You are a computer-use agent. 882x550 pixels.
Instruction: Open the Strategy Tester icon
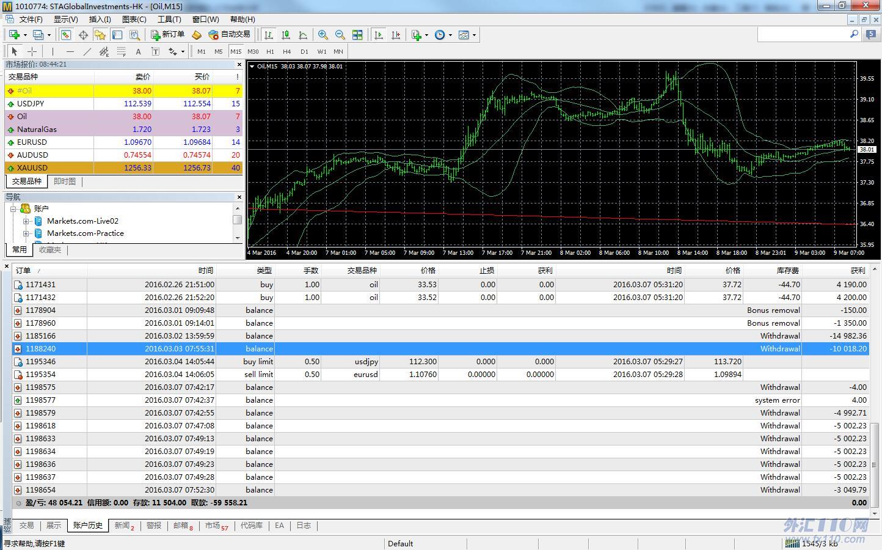pyautogui.click(x=134, y=35)
